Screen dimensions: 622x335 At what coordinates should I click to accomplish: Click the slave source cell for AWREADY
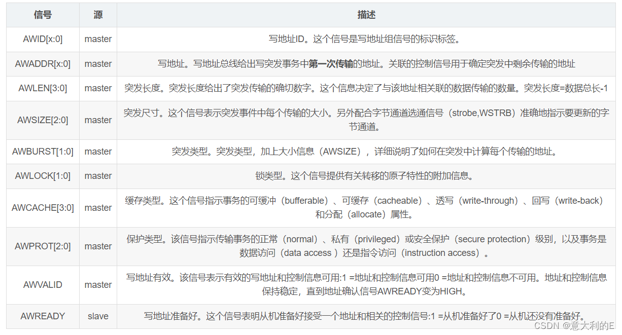97,316
